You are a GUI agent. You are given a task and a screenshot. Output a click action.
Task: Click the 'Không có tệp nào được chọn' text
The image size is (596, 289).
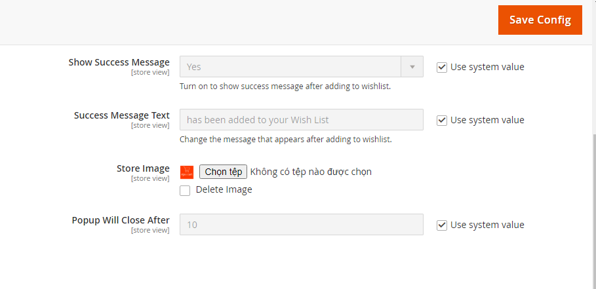[311, 172]
